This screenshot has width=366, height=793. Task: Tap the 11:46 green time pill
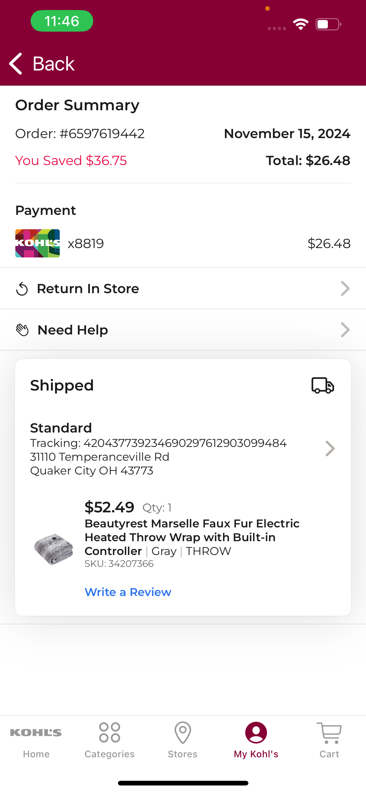click(62, 21)
